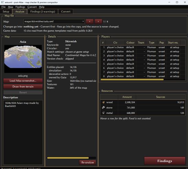Select the maps/skirmishes/asia.xml combo box
The width and height of the screenshot is (188, 169).
tap(54, 21)
